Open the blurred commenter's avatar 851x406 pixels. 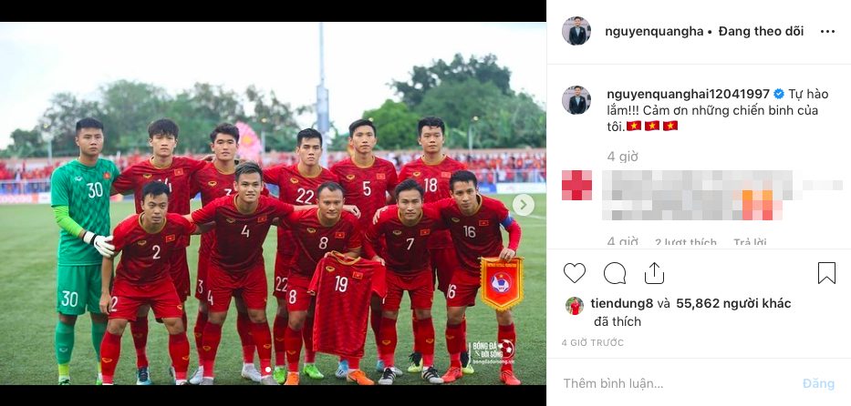coord(576,185)
